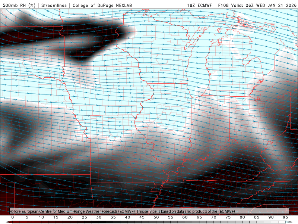The width and height of the screenshot is (298, 224).
Task: Click the "25" tick label on the scale
Action: point(85,217)
